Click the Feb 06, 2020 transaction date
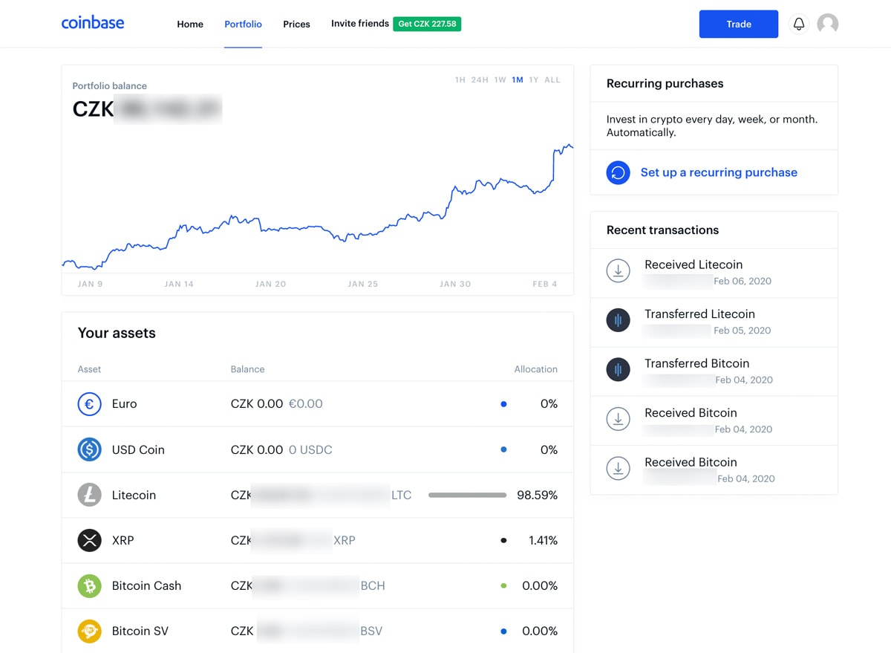Image resolution: width=891 pixels, height=653 pixels. click(742, 281)
